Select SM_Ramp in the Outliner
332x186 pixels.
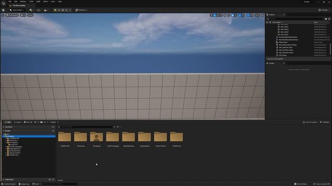pos(282,55)
